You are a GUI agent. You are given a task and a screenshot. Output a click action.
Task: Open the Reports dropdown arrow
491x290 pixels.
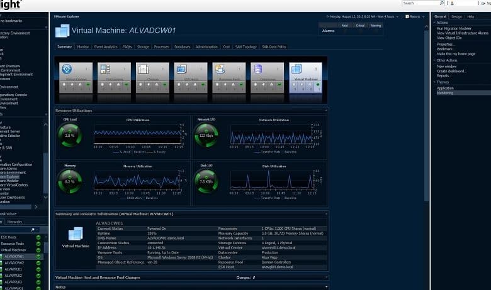(424, 16)
